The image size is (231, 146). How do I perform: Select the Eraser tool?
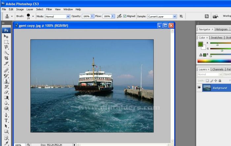pos(6,92)
